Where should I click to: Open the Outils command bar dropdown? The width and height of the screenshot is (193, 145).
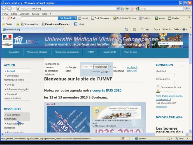[x=177, y=29]
